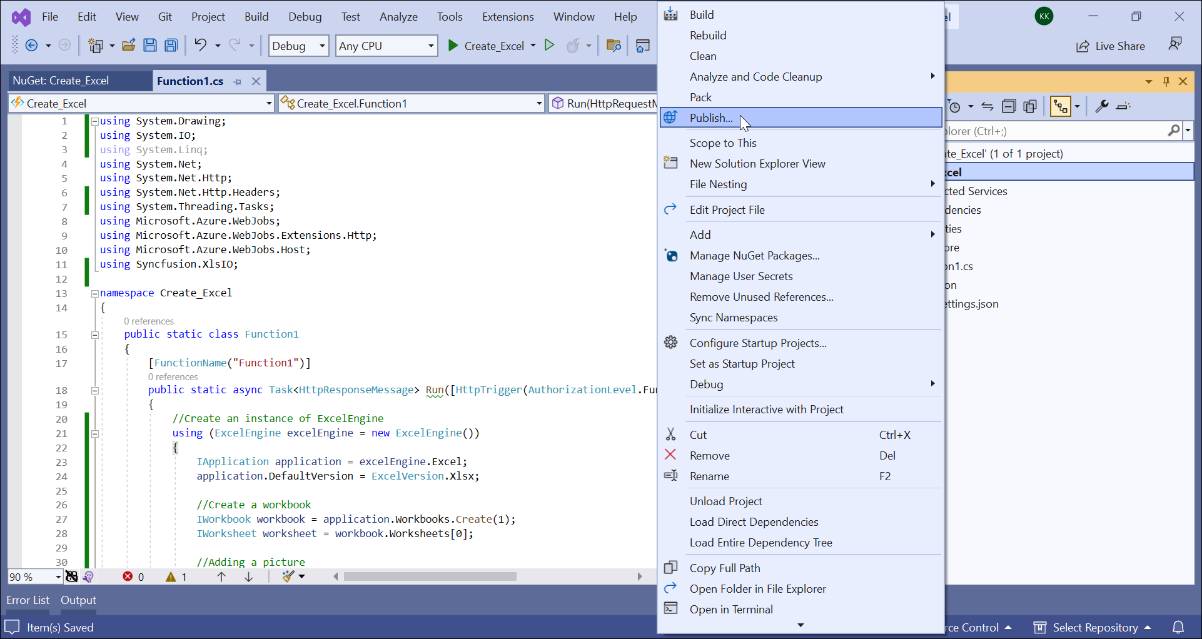Collapse the namespace Create_Excel block
The width and height of the screenshot is (1202, 639).
95,293
